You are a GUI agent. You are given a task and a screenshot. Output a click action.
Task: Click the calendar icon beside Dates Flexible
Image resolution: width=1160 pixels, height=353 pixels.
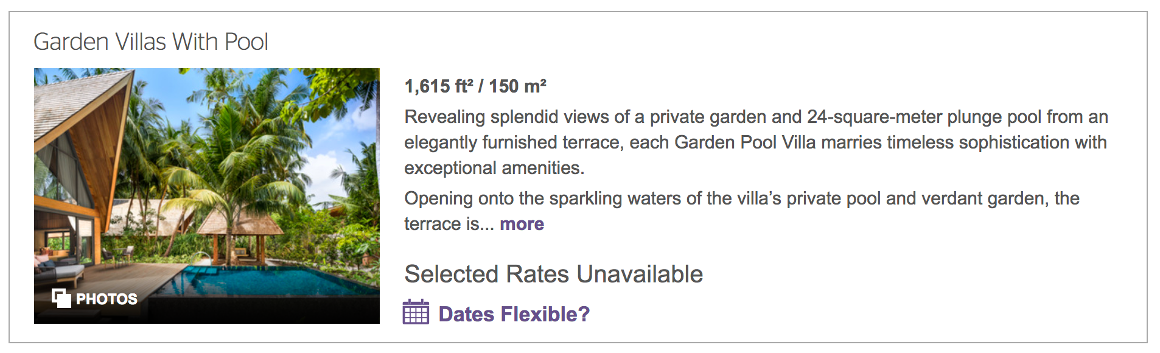416,312
